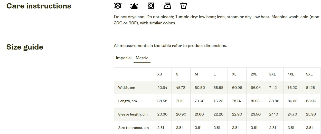Select the Metric measurements tab
321x134 pixels.
coord(142,58)
